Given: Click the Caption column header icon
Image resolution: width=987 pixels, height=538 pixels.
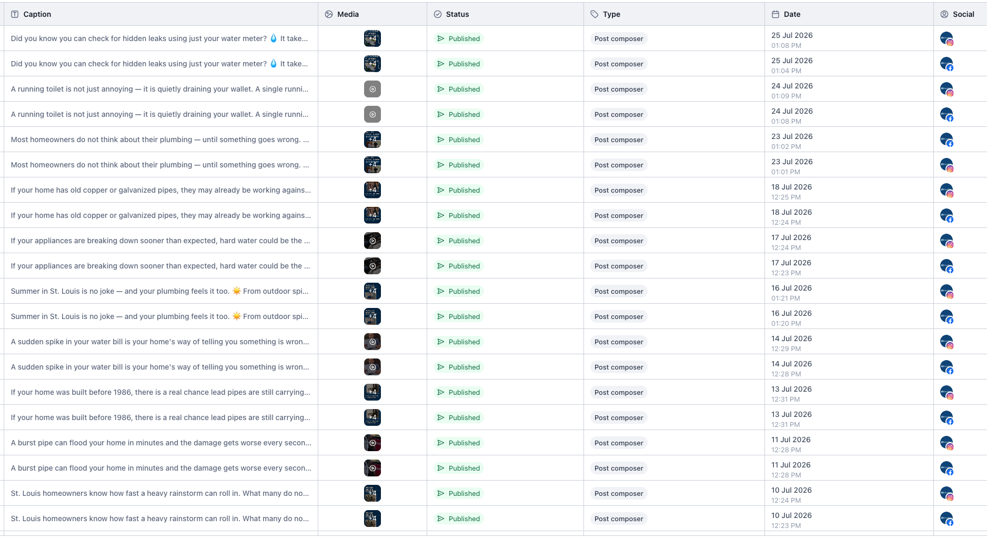Looking at the screenshot, I should [15, 14].
